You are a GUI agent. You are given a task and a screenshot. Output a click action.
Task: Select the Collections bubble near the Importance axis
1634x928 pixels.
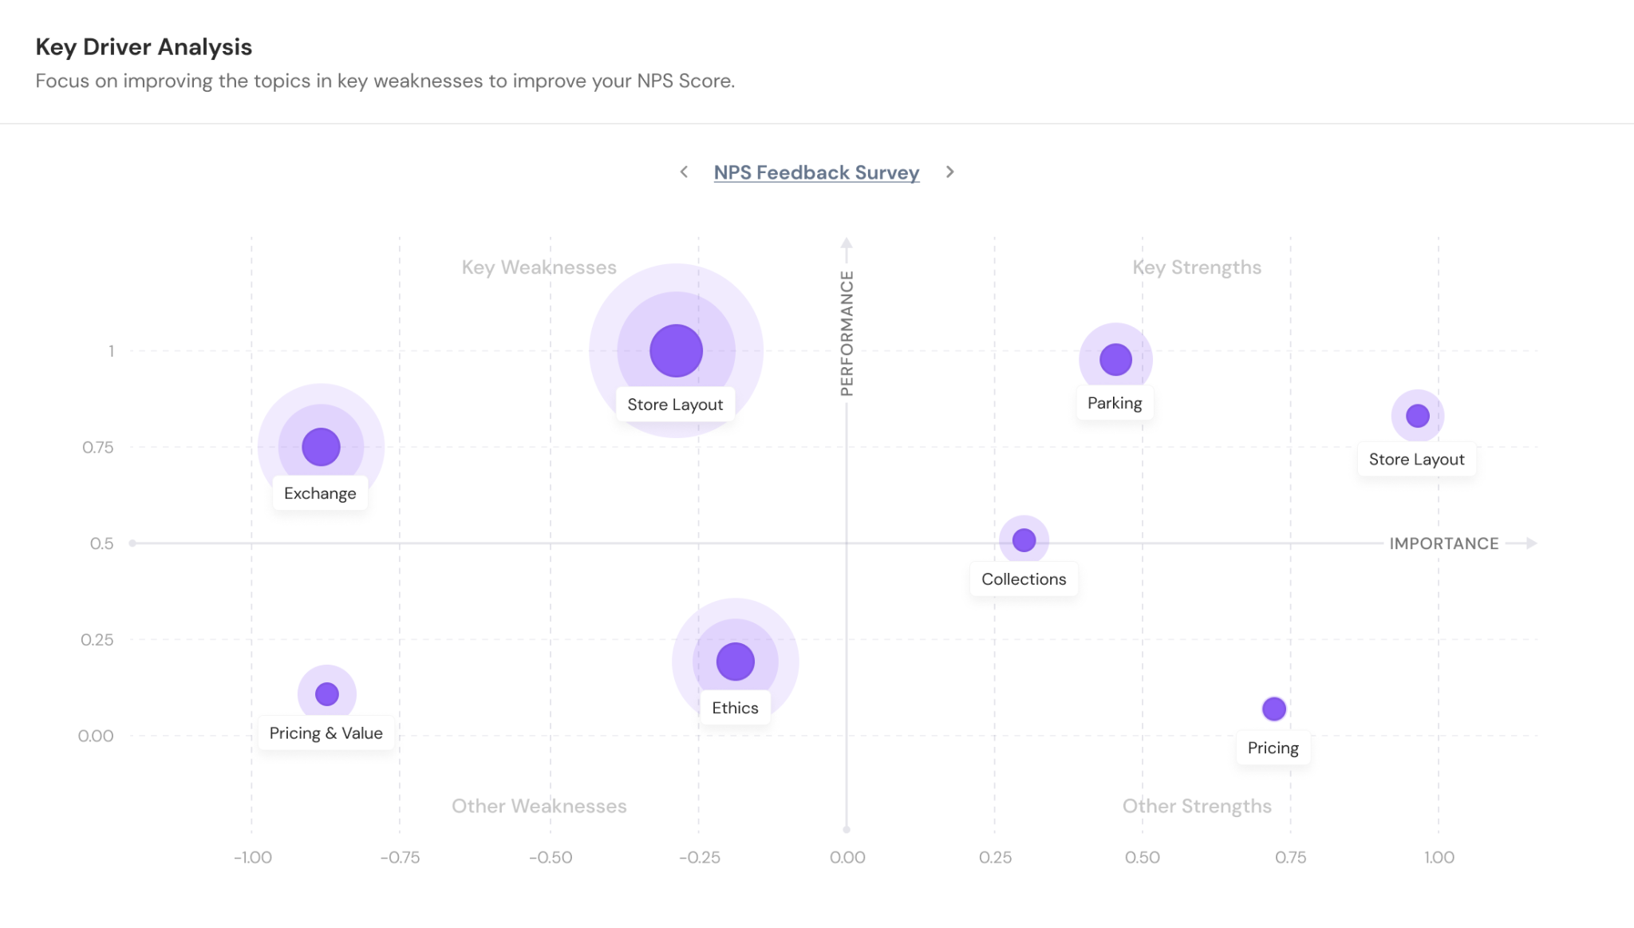(x=1024, y=540)
